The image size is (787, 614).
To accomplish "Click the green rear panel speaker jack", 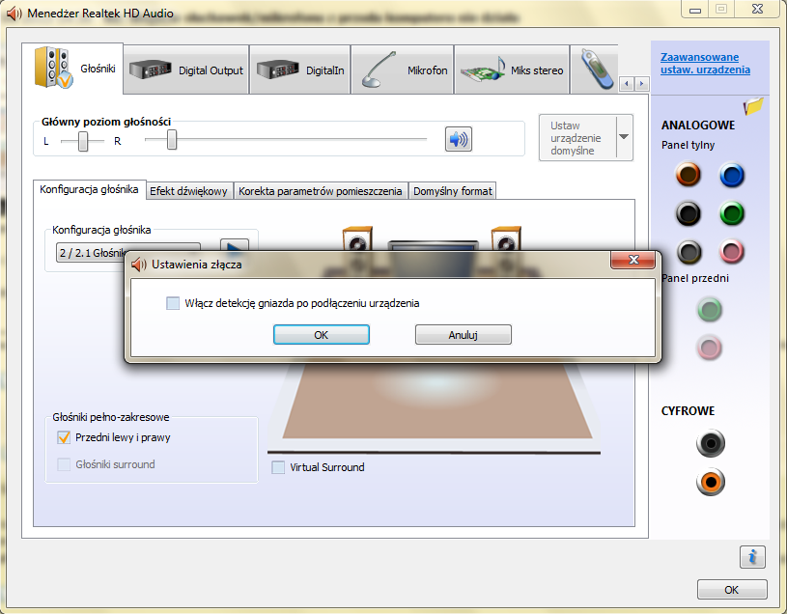I will 732,213.
